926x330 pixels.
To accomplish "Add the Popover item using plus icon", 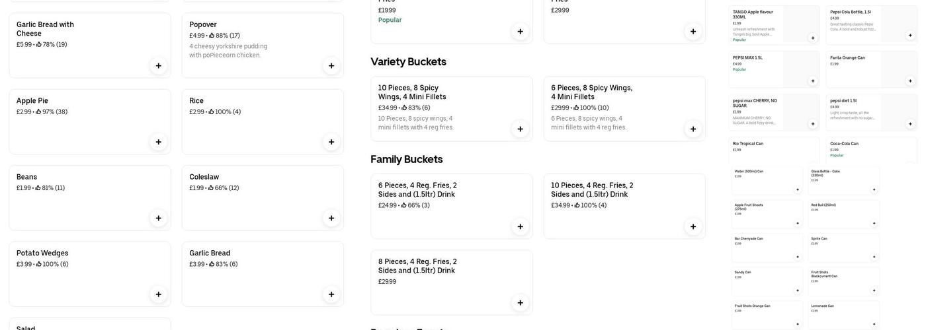I will 331,66.
